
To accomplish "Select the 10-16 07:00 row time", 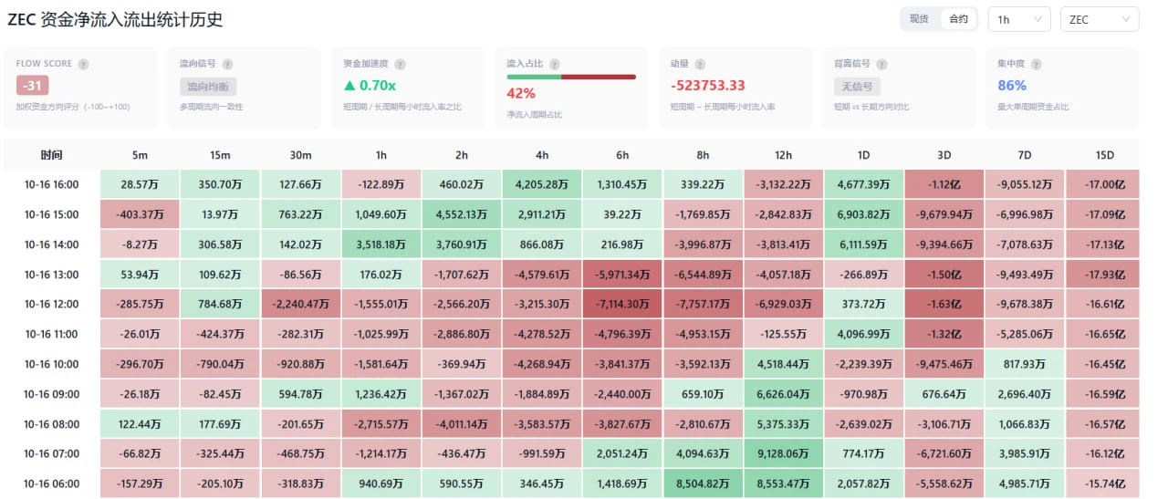I will coord(52,454).
